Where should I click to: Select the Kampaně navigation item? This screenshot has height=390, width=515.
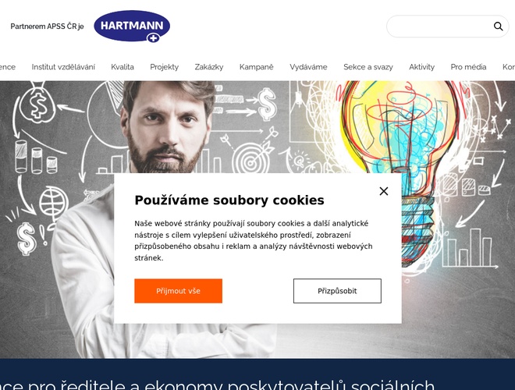[x=257, y=67]
